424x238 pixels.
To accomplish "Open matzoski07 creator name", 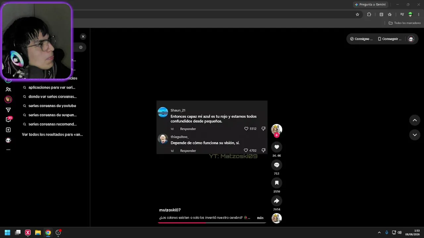I will coord(170,210).
